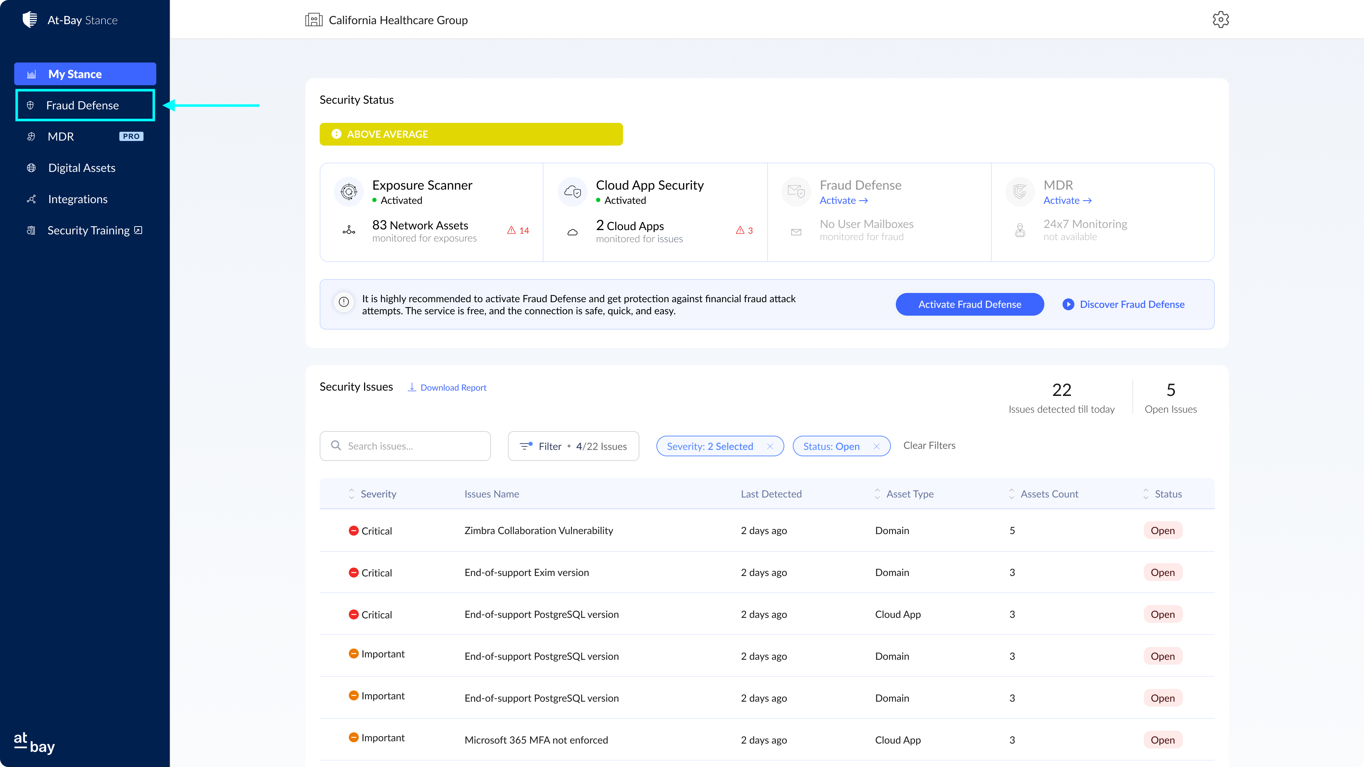Click the ABOVE AVERAGE status bar
This screenshot has height=767, width=1364.
pos(471,135)
